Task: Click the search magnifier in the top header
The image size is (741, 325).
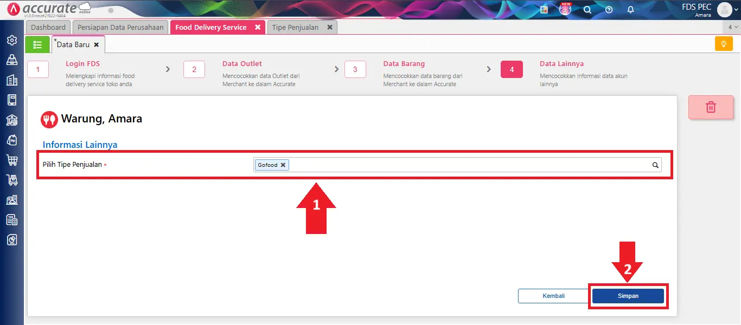Action: 587,10
